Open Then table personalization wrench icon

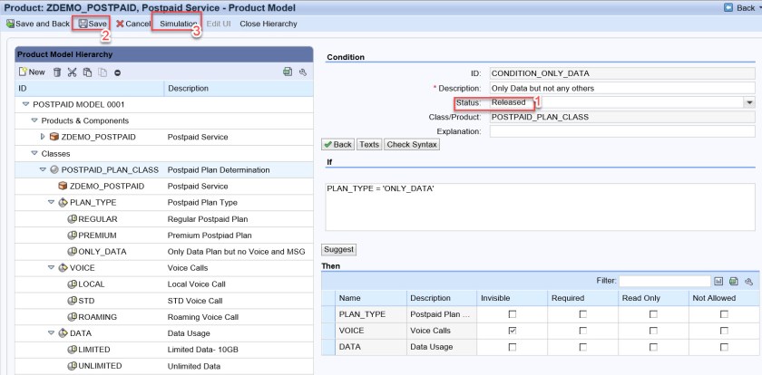(748, 282)
